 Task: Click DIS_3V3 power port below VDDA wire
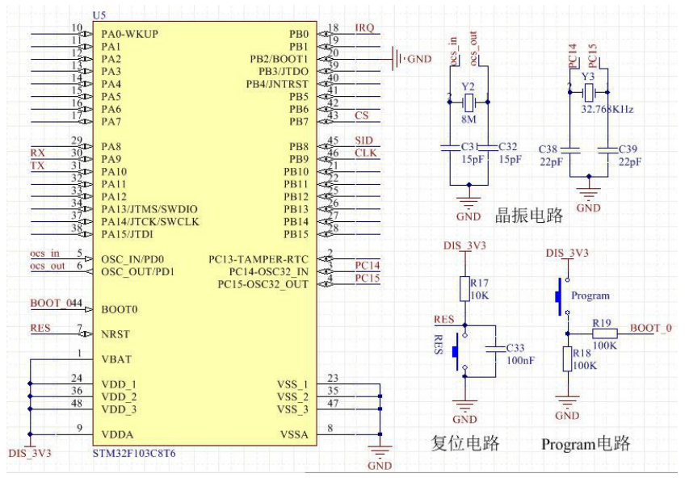coord(30,453)
